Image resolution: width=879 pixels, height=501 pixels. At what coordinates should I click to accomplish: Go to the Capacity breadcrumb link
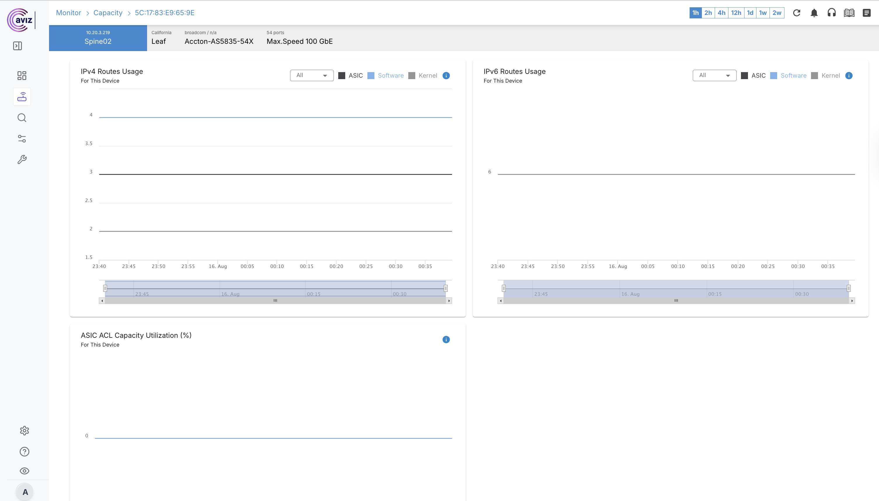point(108,13)
